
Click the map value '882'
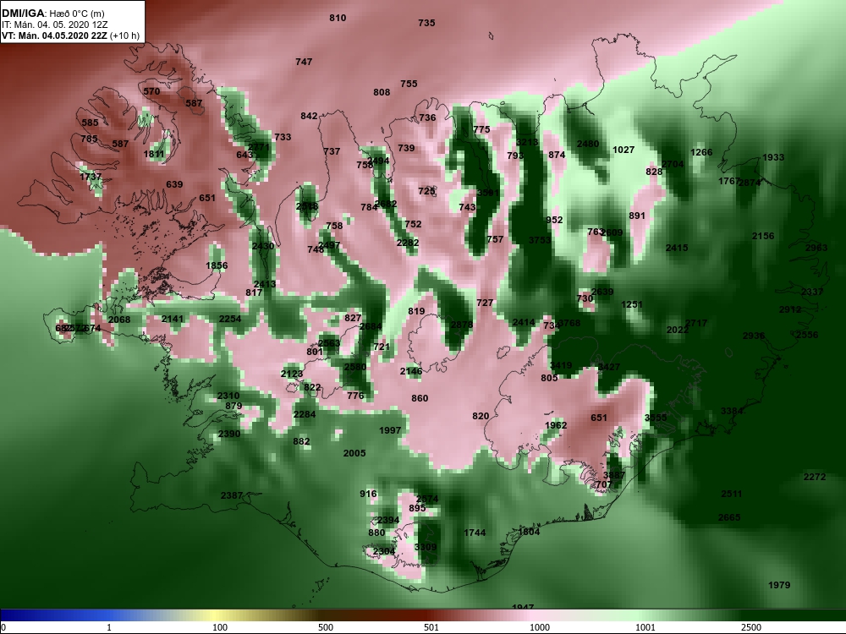[x=302, y=441]
